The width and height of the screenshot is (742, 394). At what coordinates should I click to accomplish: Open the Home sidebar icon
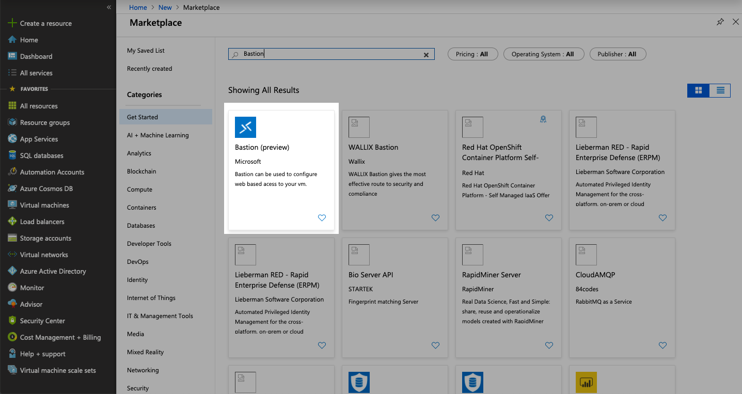[12, 40]
